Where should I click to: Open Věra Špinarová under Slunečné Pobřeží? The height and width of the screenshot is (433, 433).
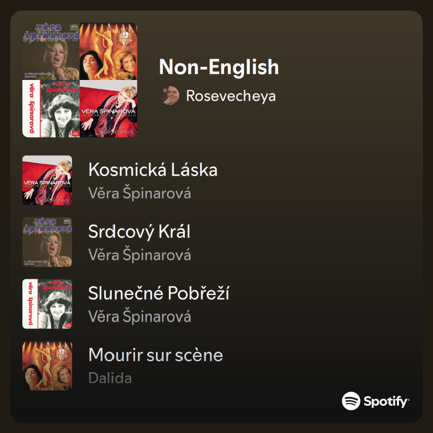139,317
